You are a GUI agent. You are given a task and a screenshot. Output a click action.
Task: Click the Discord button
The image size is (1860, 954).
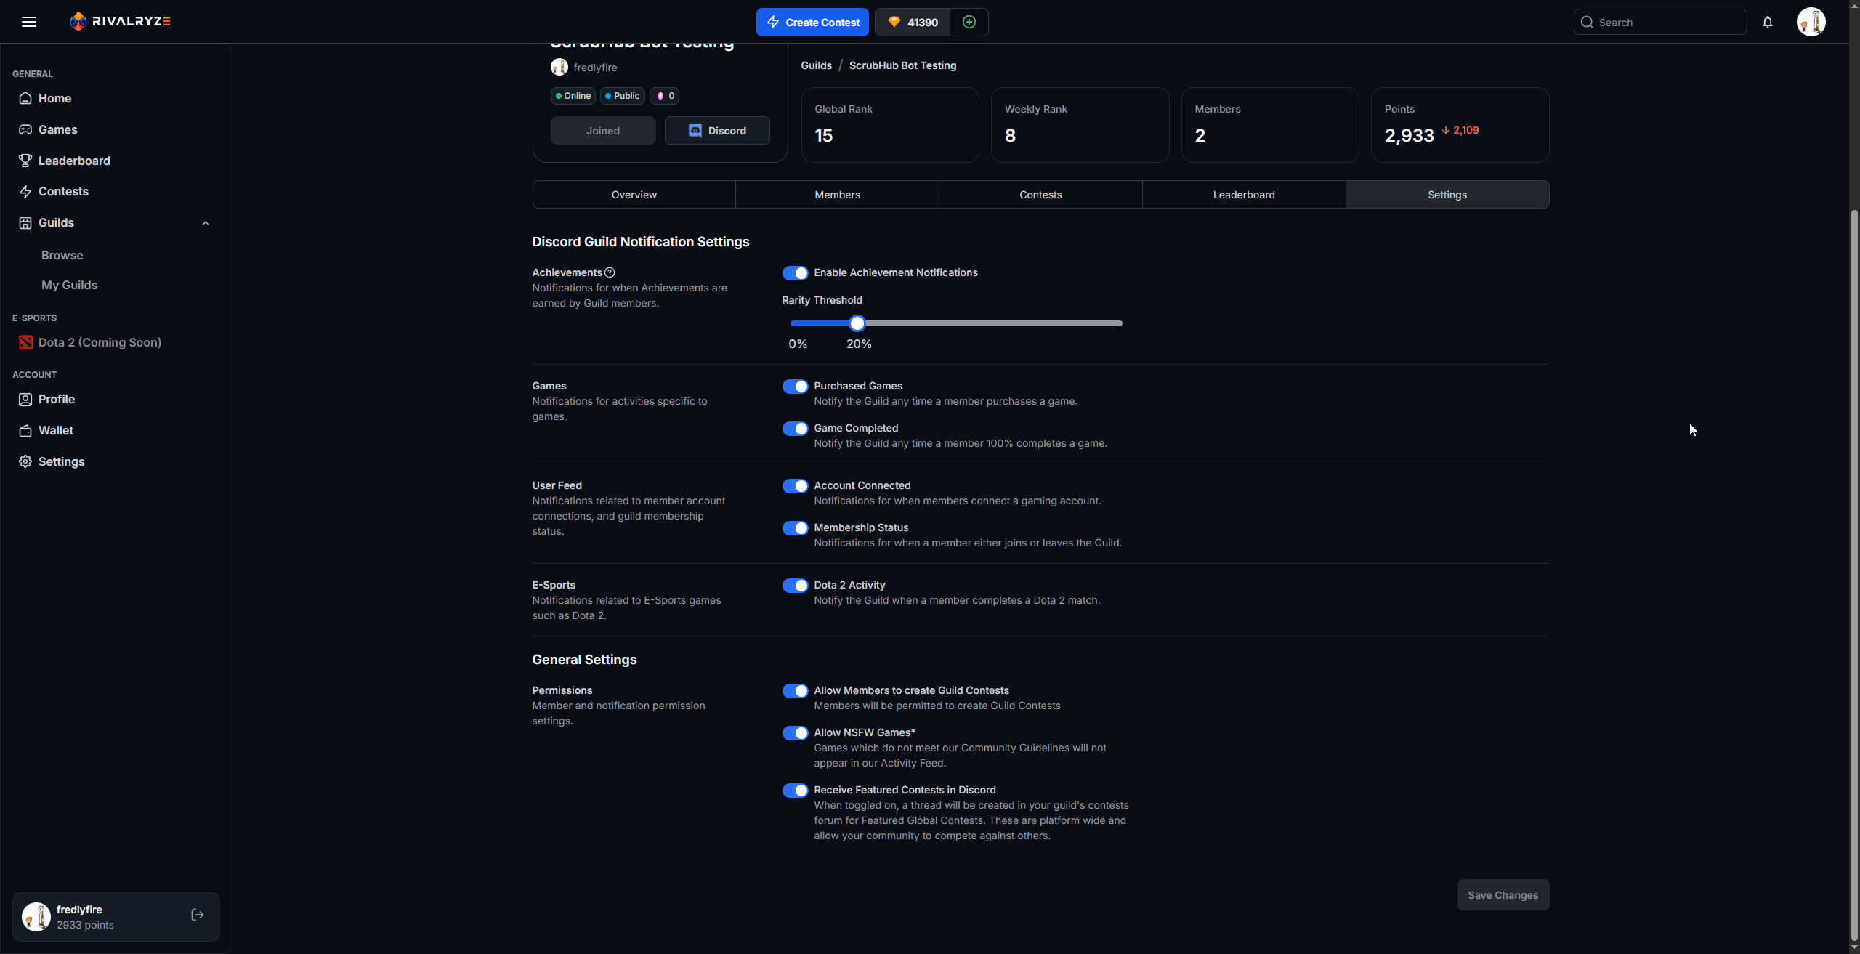pos(716,131)
